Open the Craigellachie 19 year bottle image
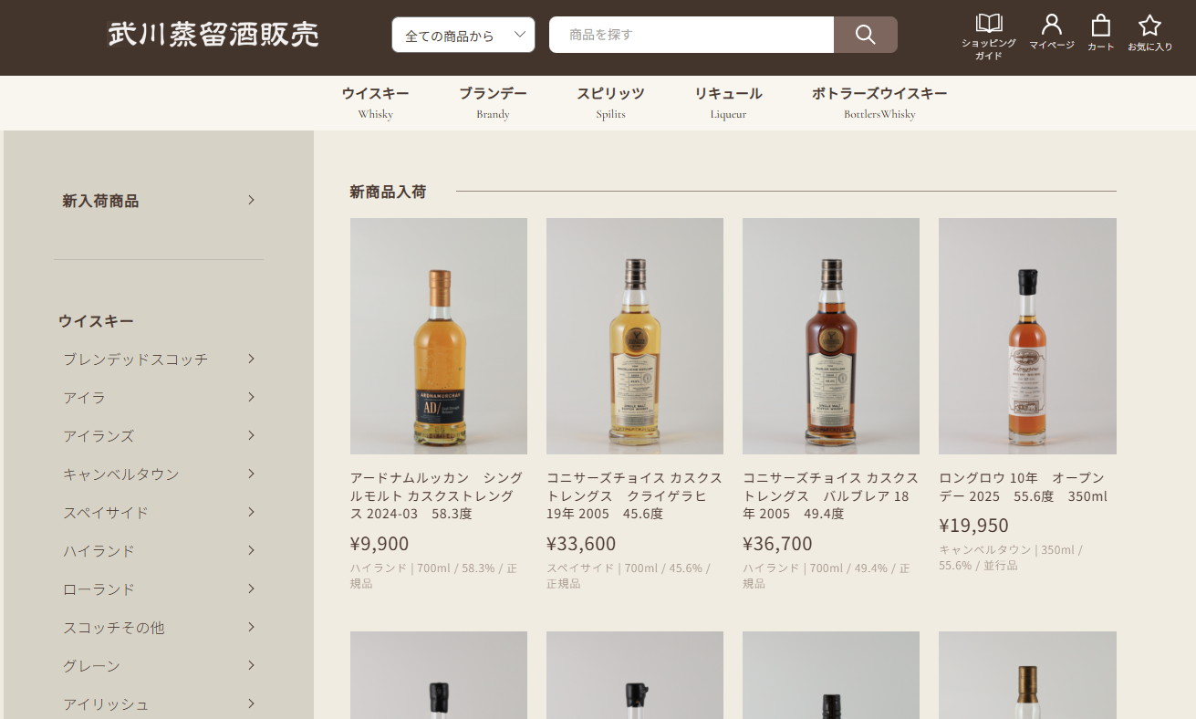The height and width of the screenshot is (719, 1196). pos(635,336)
